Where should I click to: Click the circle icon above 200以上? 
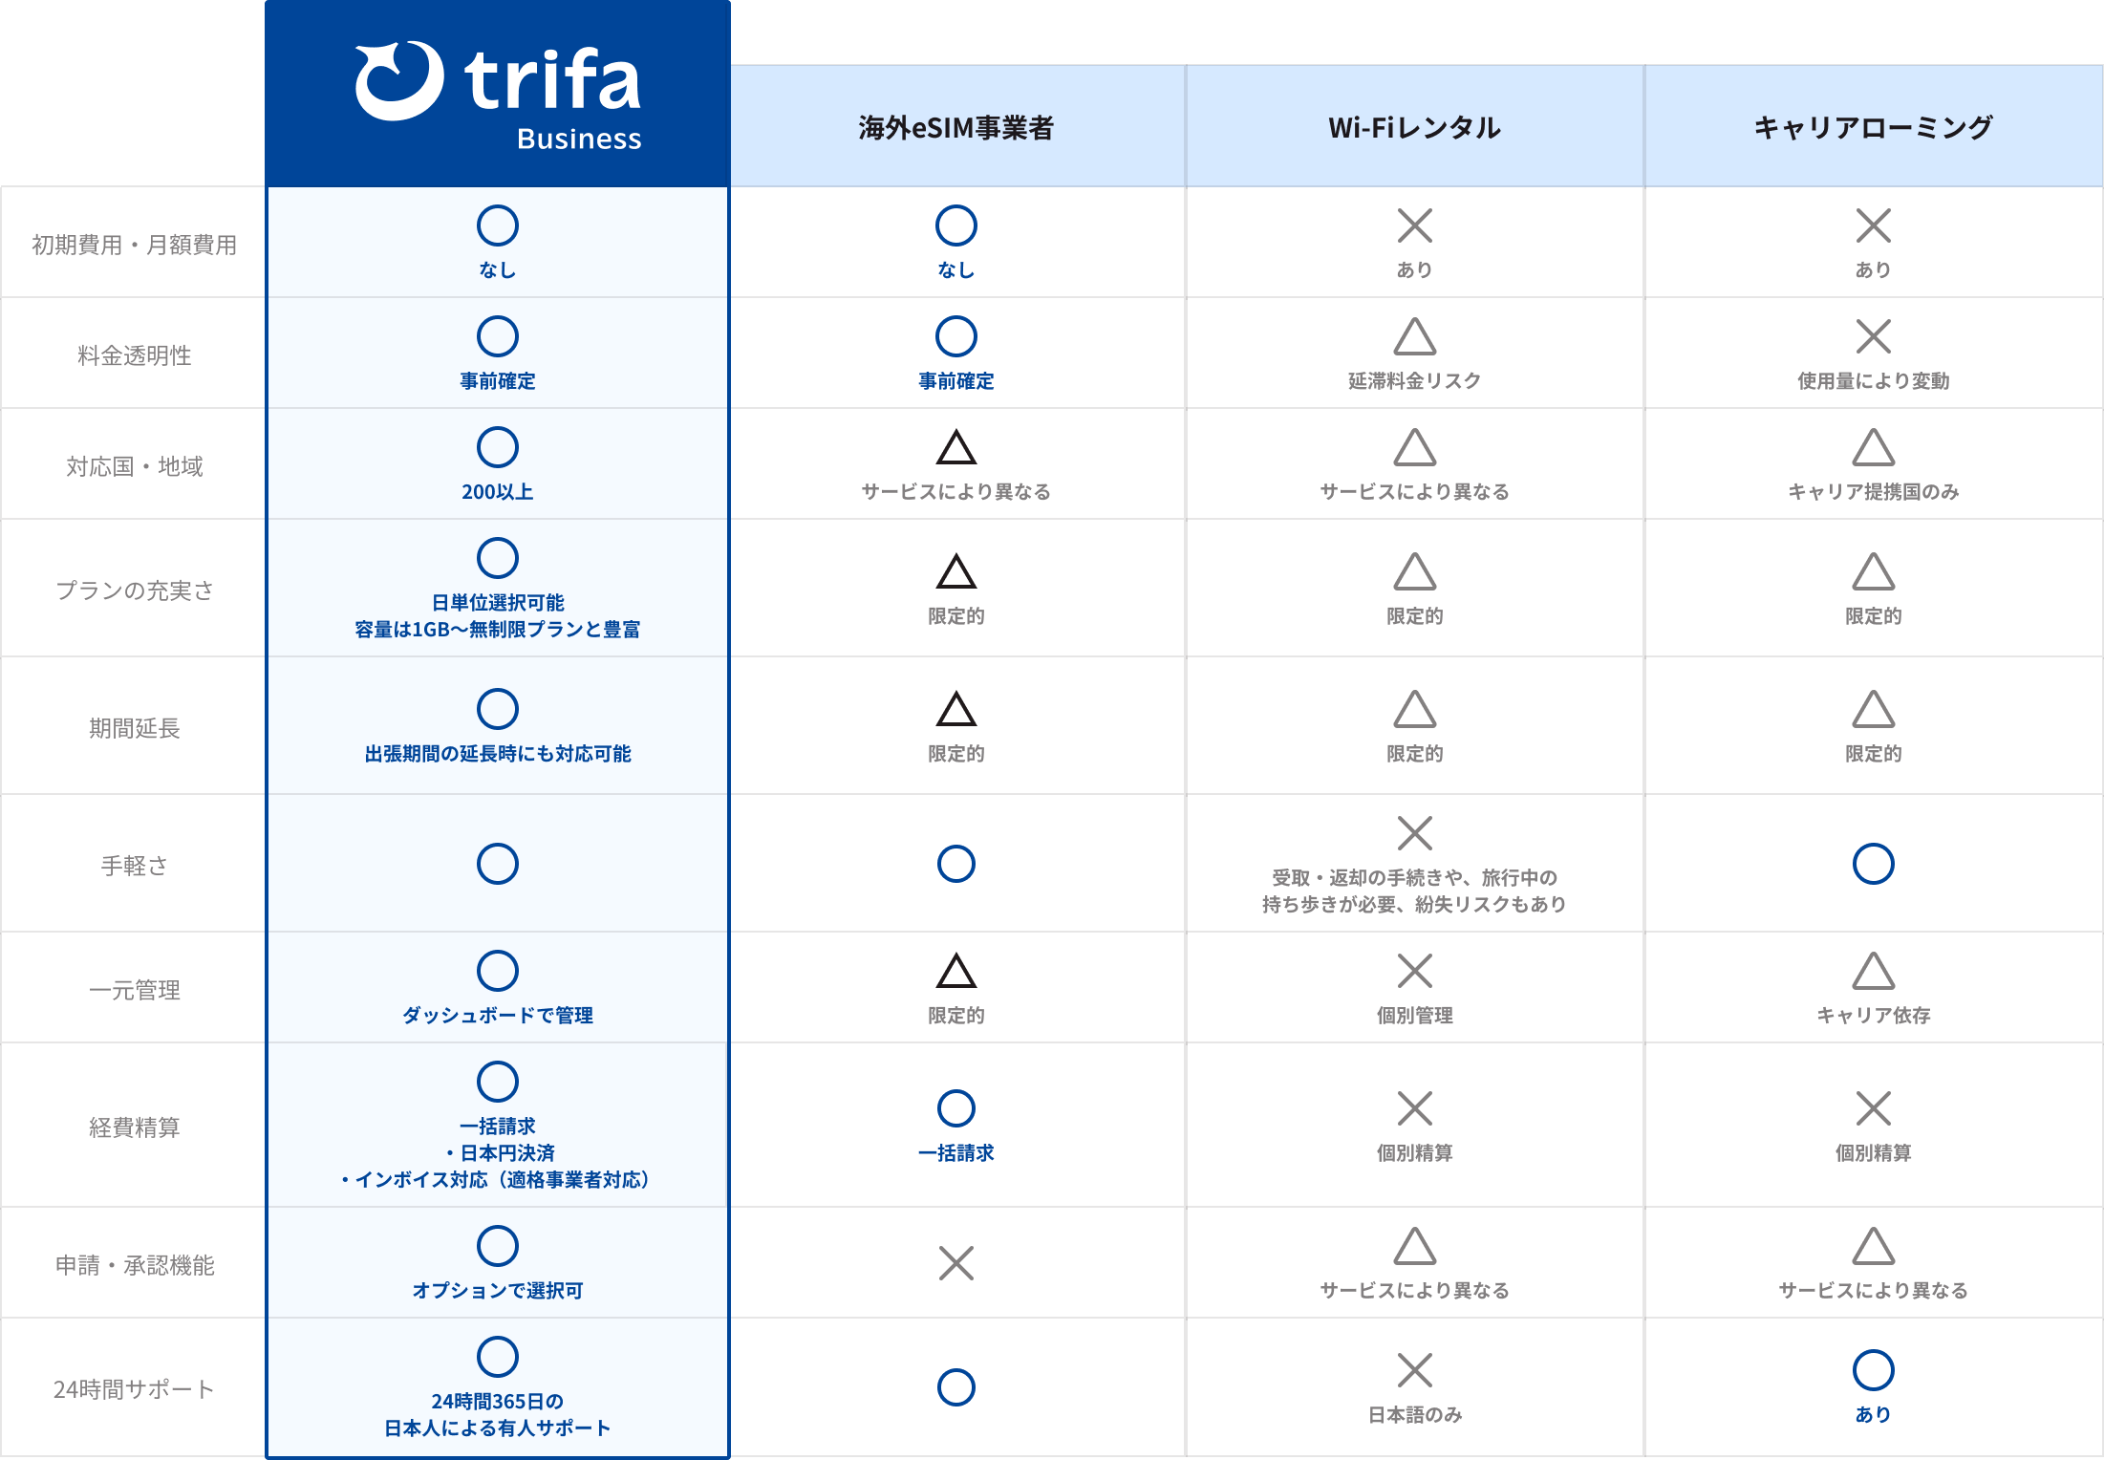pos(498,447)
